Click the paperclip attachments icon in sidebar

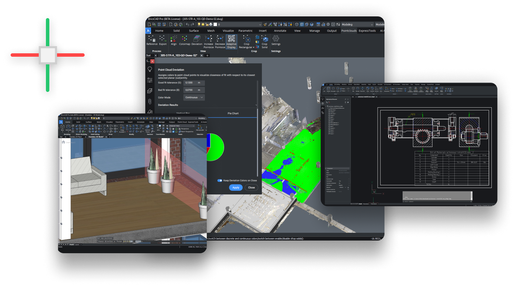(x=150, y=101)
